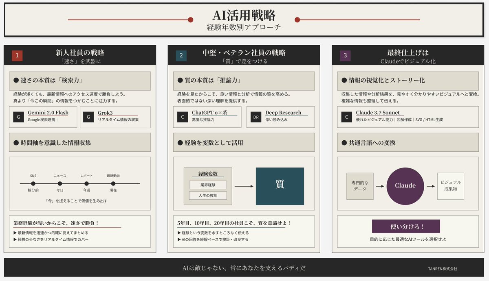
Task: Click the teal 質 box
Action: tap(280, 186)
